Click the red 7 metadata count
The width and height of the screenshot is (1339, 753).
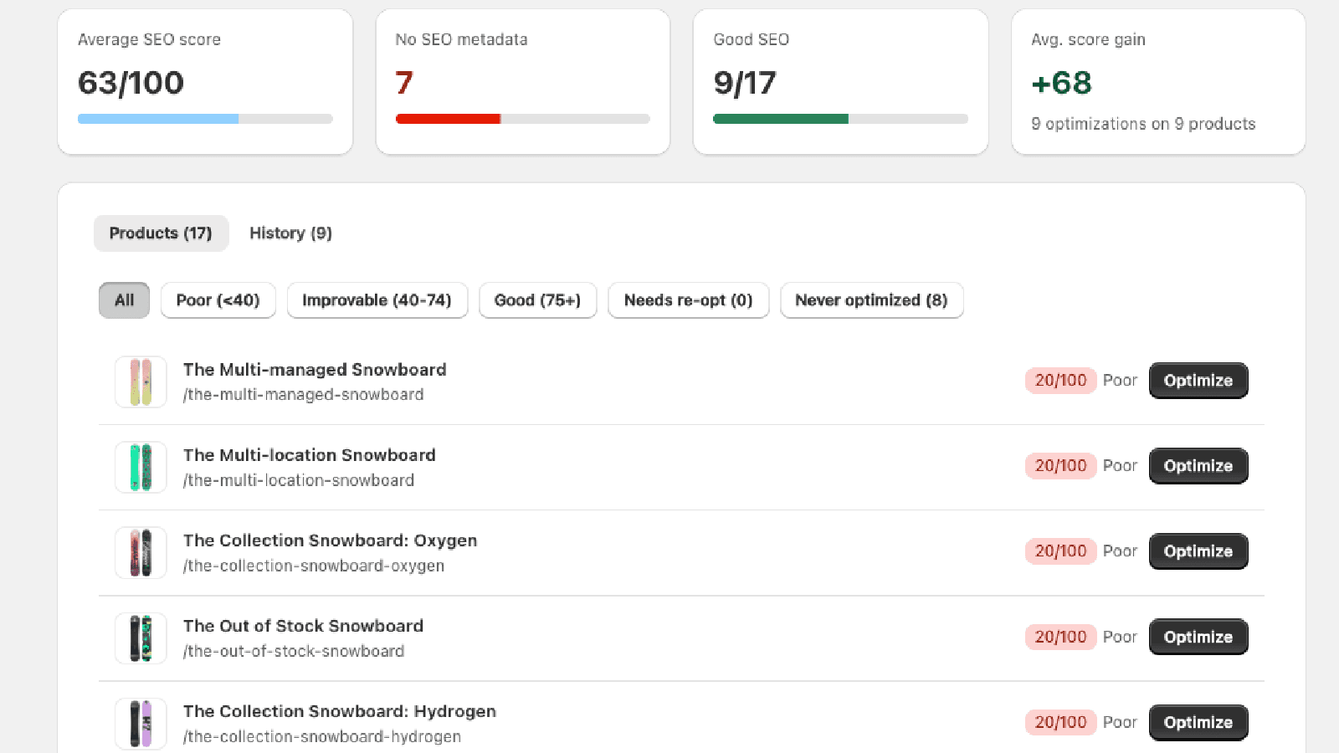point(404,83)
